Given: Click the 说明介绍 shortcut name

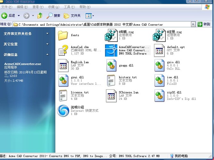Looking at the screenshot, I should [77, 107].
